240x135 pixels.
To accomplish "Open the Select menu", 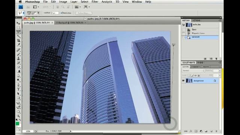I will [84, 2].
